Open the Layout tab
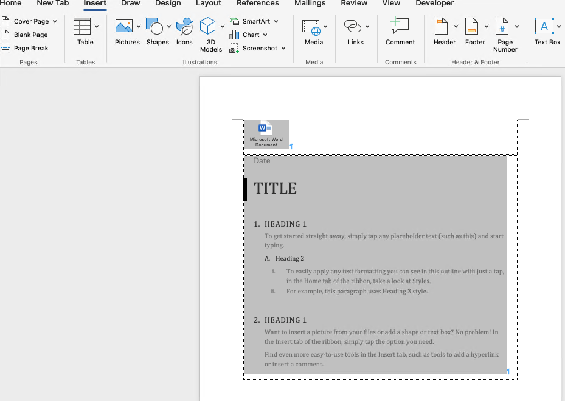Screen dimensions: 565x401 (x=208, y=3)
